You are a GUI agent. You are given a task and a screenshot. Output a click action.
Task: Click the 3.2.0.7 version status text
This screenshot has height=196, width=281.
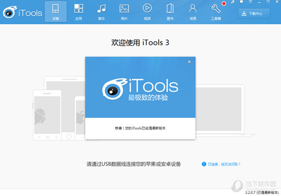(x=262, y=193)
